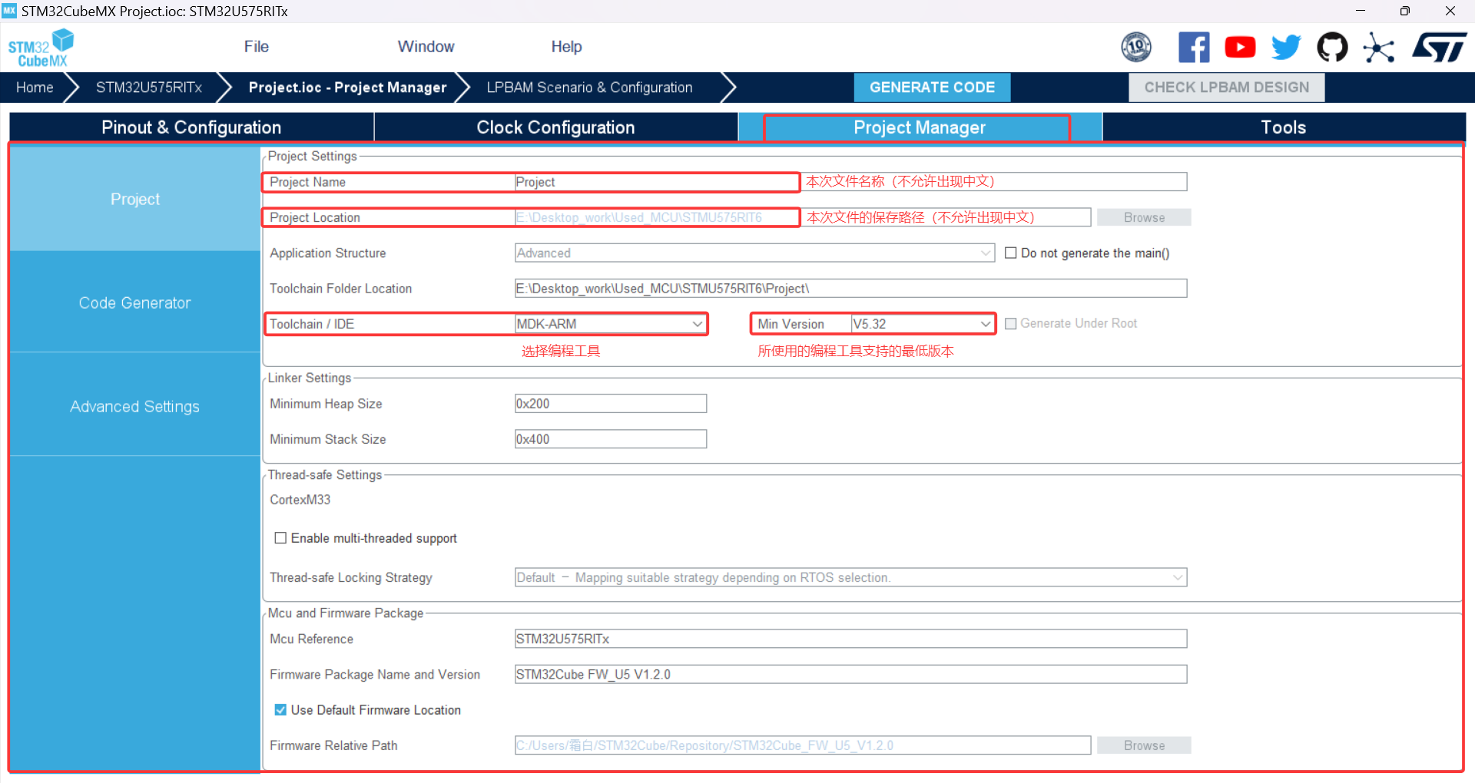Viewport: 1475px width, 783px height.
Task: Switch to Clock Configuration tab
Action: [x=556, y=127]
